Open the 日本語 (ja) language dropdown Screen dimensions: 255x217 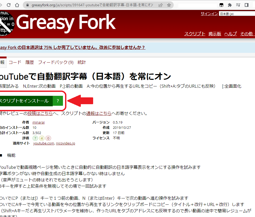pyautogui.click(x=237, y=14)
